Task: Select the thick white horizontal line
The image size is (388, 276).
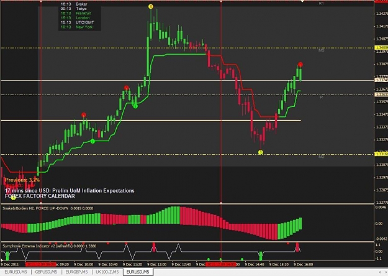Action: point(151,121)
